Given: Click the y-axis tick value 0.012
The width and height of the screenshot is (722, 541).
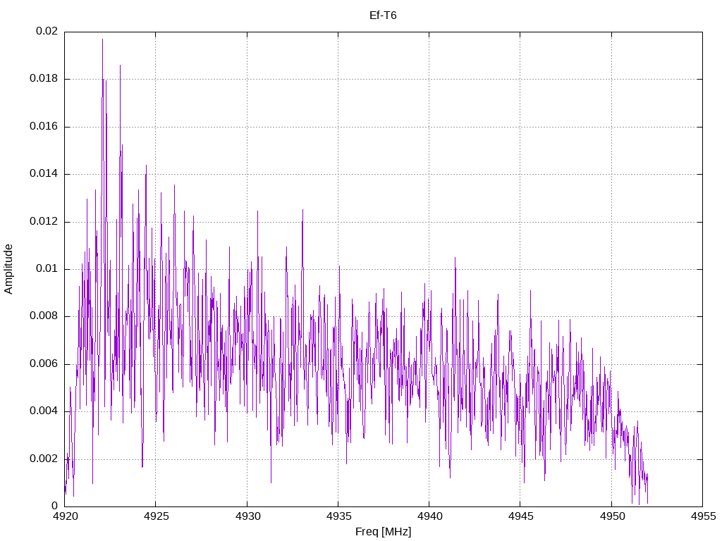Looking at the screenshot, I should [44, 221].
